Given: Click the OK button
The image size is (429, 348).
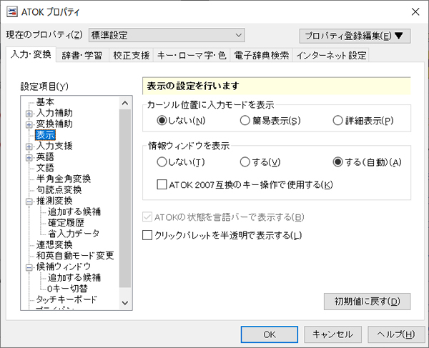Looking at the screenshot, I should (270, 334).
